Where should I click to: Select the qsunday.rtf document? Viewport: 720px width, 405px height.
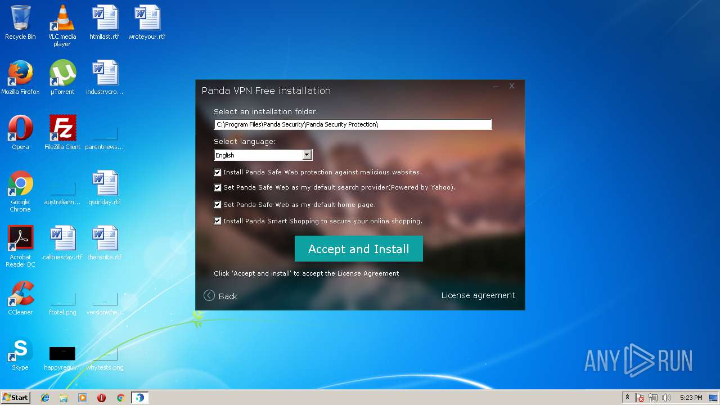[x=105, y=188]
